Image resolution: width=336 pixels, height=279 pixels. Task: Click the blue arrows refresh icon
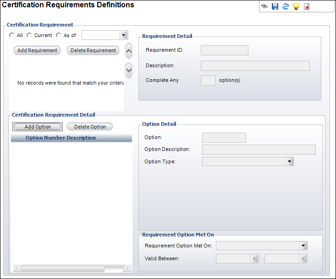286,6
